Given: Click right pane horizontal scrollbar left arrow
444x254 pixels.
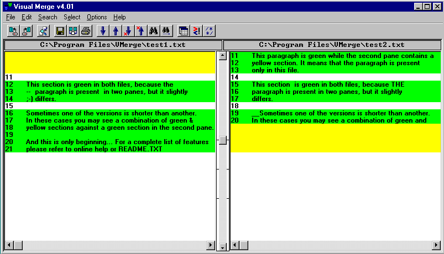Looking at the screenshot, I should point(235,245).
